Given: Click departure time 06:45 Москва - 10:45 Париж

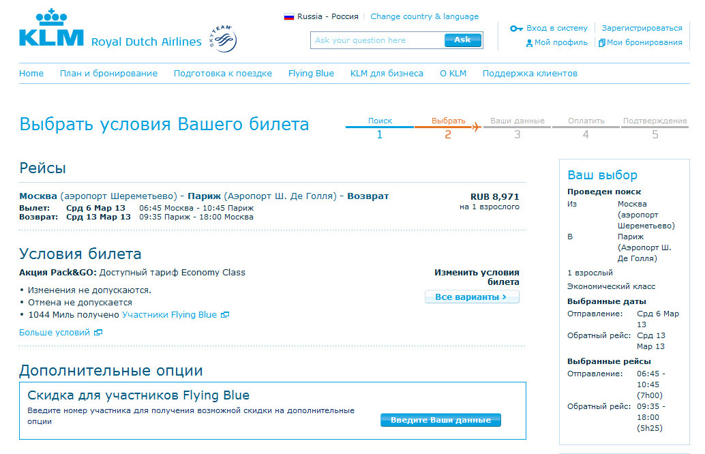Looking at the screenshot, I should (196, 208).
